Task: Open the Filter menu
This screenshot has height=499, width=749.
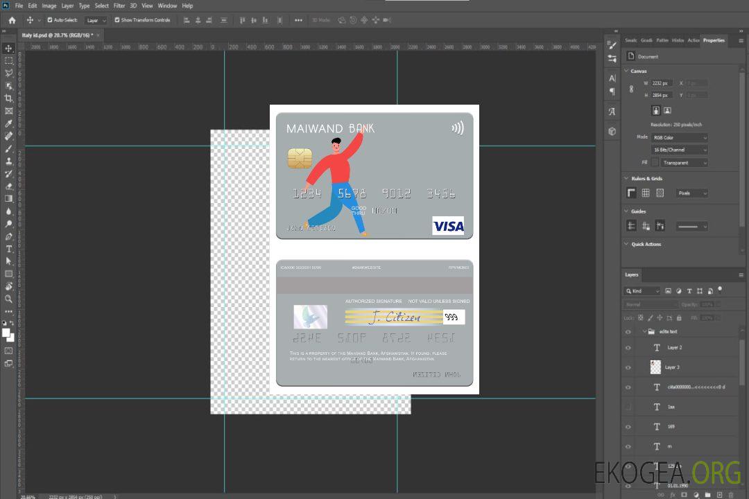Action: pyautogui.click(x=119, y=6)
